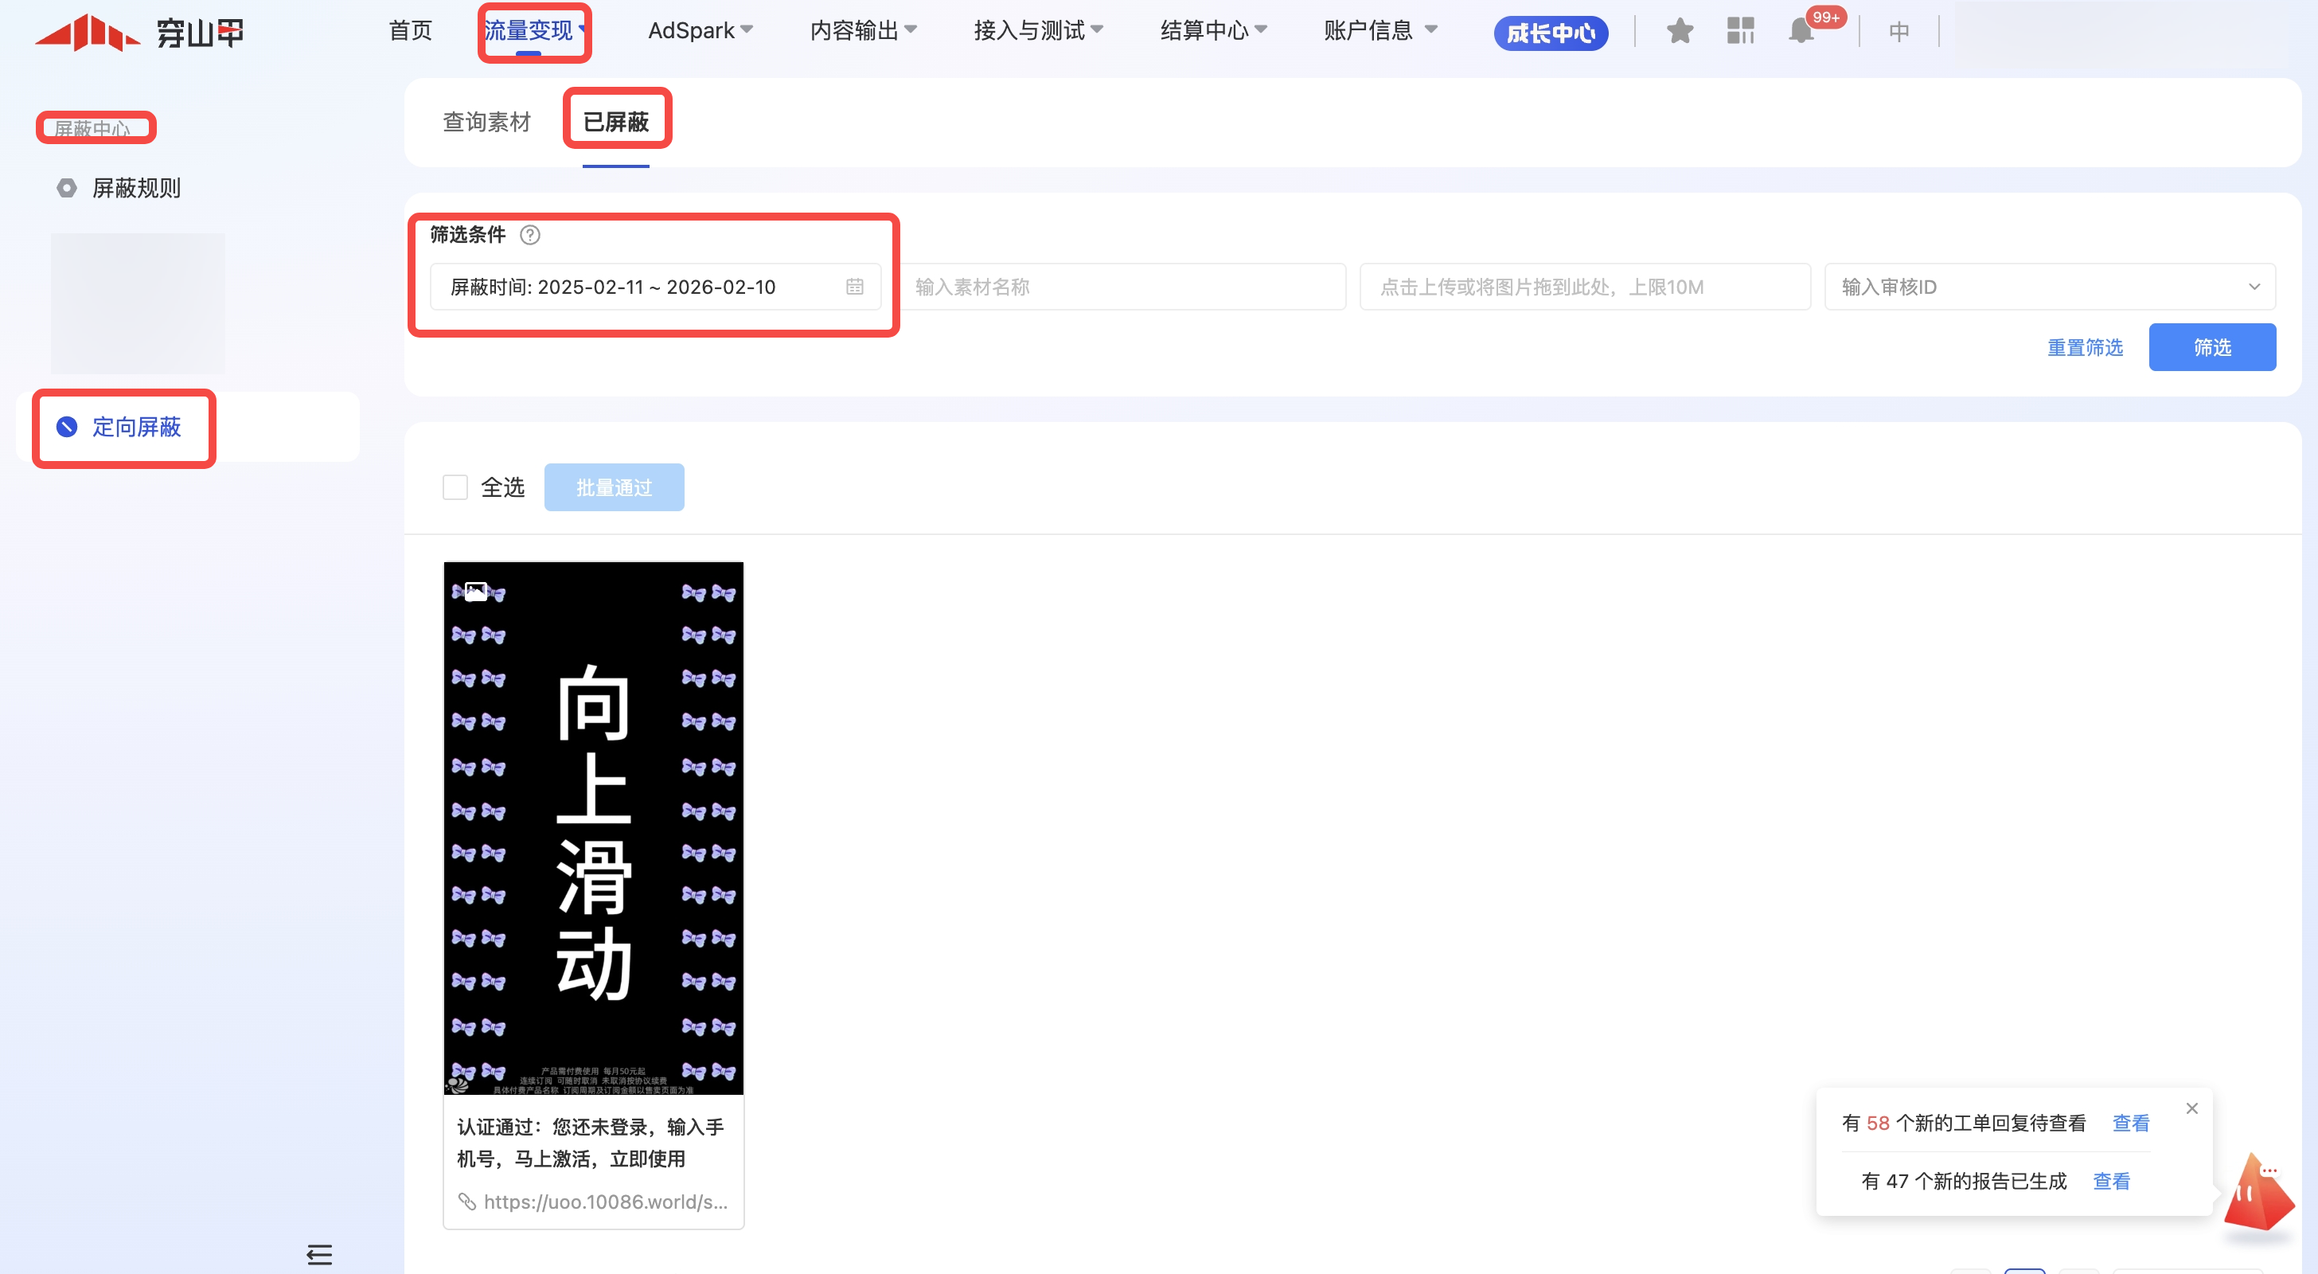Select 屏蔽规则 in the sidebar
Viewport: 2318px width, 1274px height.
(x=136, y=188)
